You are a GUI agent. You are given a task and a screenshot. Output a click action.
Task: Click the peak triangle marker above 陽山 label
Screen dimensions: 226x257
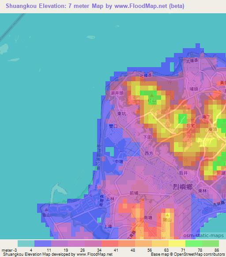click(x=167, y=215)
